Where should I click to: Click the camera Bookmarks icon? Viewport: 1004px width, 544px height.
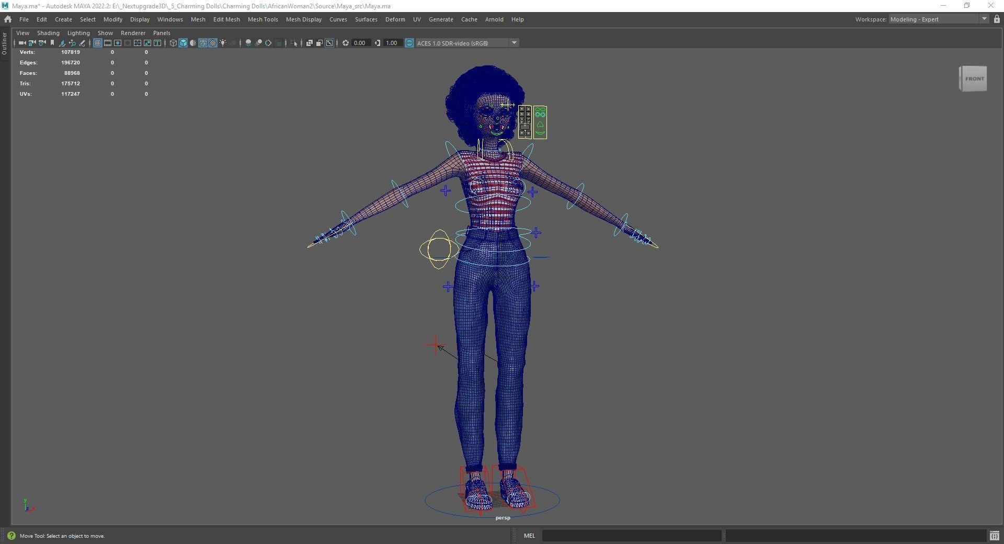tap(52, 43)
